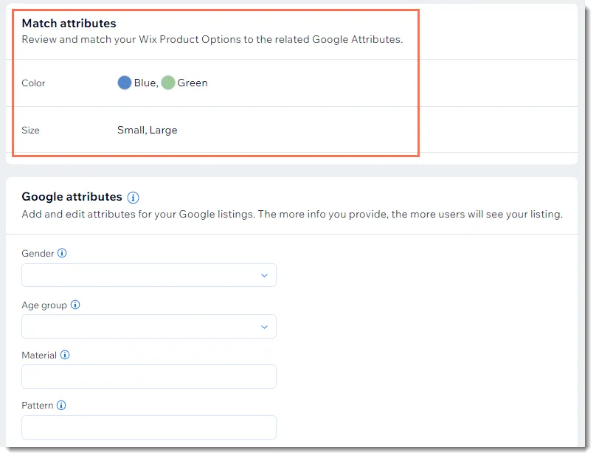The image size is (596, 458).
Task: Click the Size attribute row label
Action: pyautogui.click(x=30, y=131)
